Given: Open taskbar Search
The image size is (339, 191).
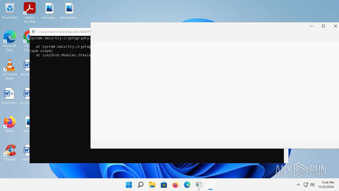Looking at the screenshot, I should [x=141, y=185].
